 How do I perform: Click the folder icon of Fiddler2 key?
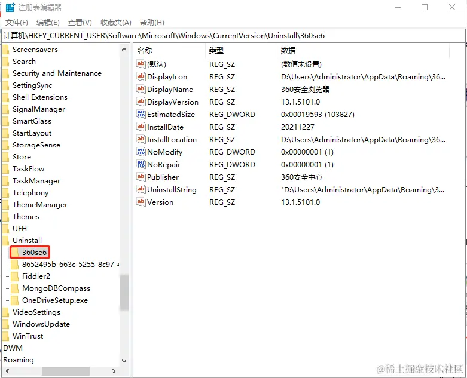[x=14, y=276]
